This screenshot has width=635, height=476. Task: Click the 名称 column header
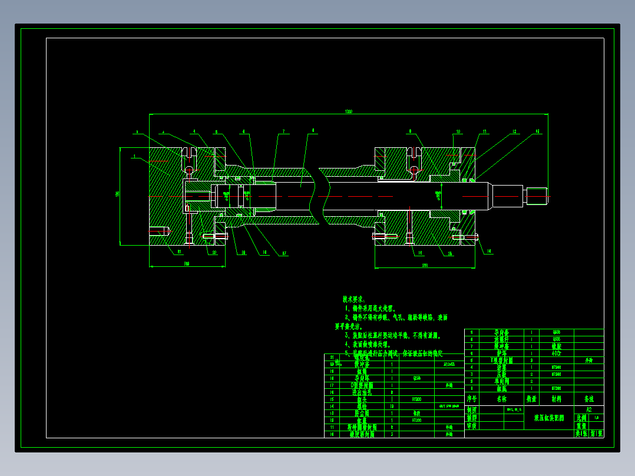[502, 399]
